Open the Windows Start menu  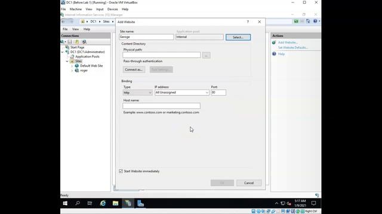click(65, 203)
